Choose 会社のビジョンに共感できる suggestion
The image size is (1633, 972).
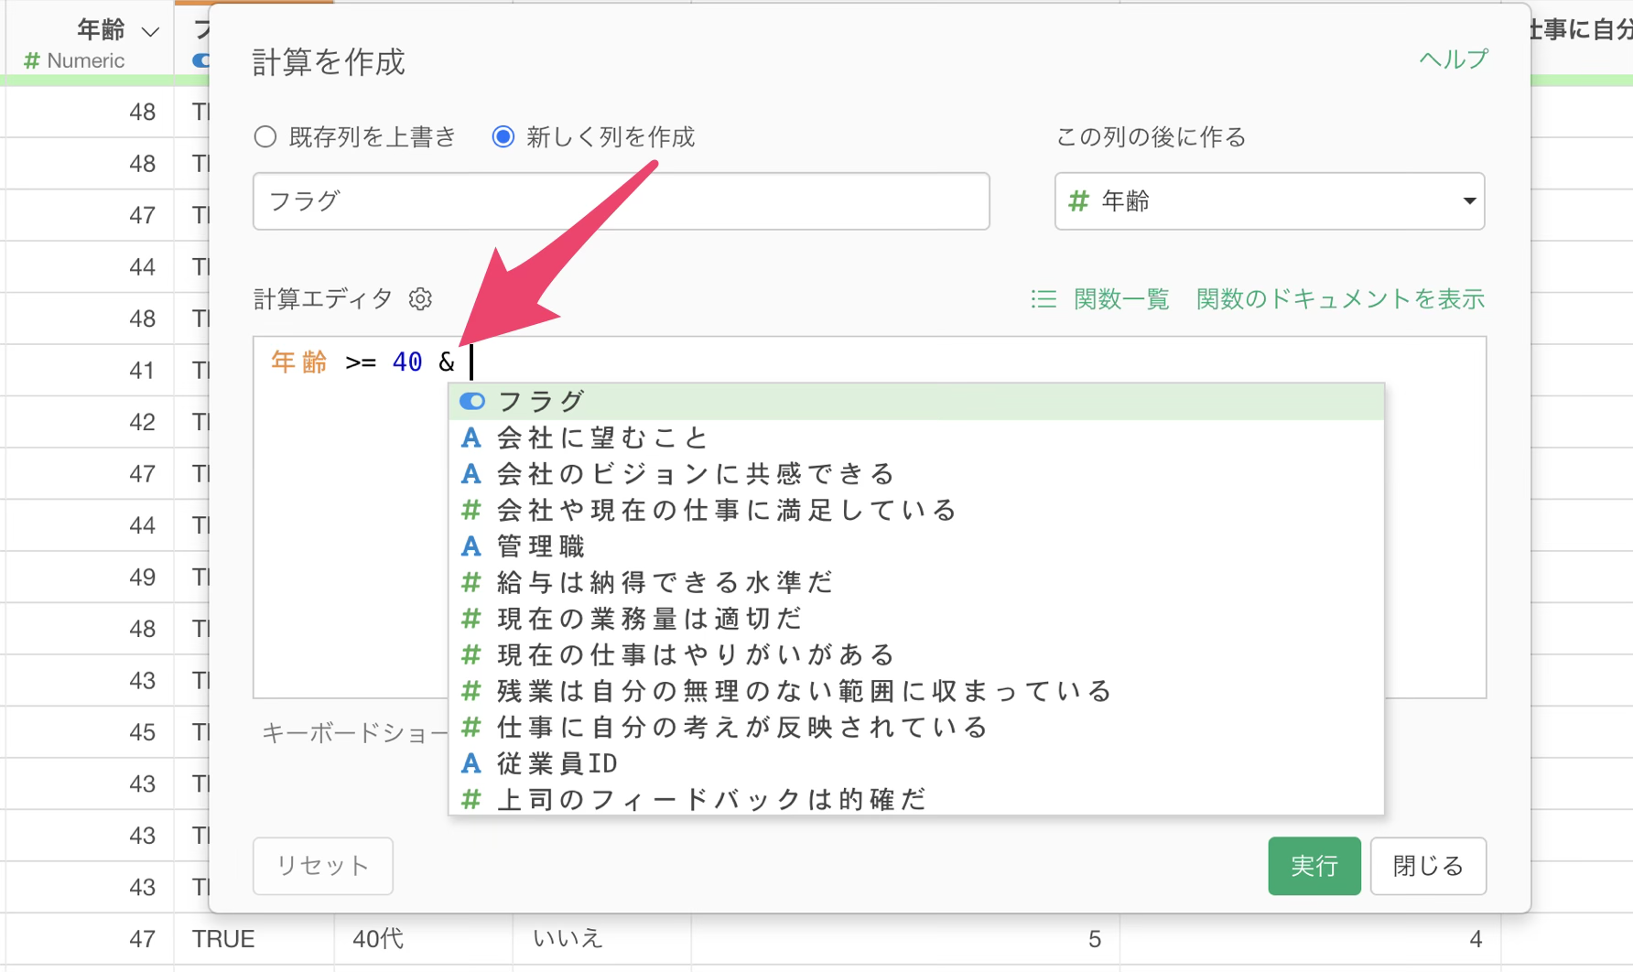(x=695, y=474)
